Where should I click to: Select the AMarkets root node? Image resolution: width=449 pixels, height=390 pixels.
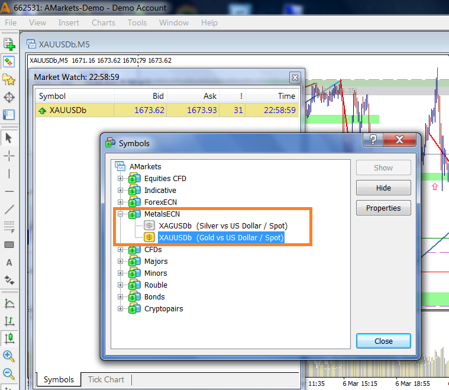pyautogui.click(x=145, y=166)
